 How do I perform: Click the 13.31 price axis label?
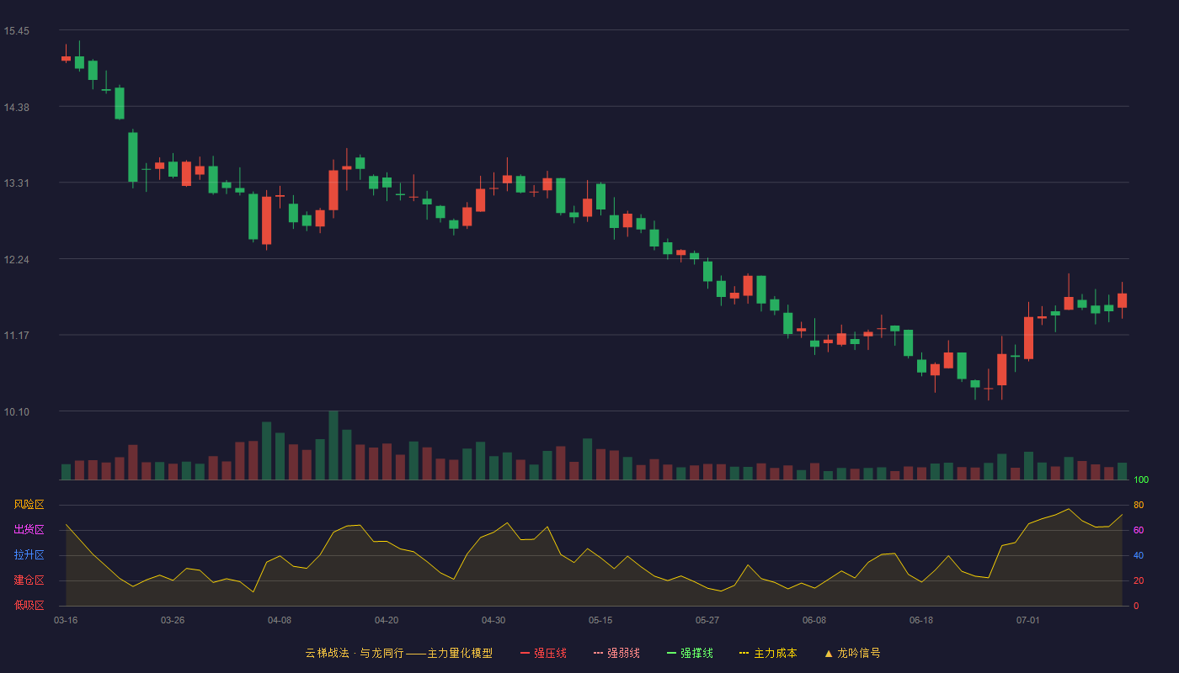click(x=16, y=183)
